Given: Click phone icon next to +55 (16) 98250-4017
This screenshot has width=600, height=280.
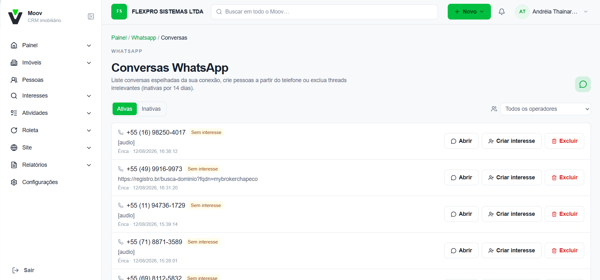Looking at the screenshot, I should click(x=121, y=132).
